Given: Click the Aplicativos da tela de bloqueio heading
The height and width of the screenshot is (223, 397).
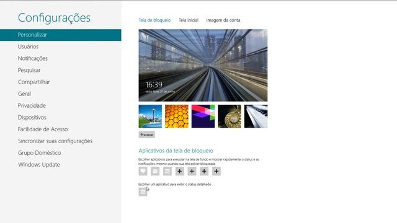Looking at the screenshot, I should click(x=176, y=151).
